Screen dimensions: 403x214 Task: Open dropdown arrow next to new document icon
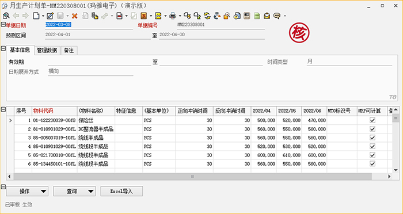point(43,16)
